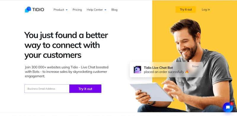Expand the Help Center dropdown arrow

pos(105,10)
